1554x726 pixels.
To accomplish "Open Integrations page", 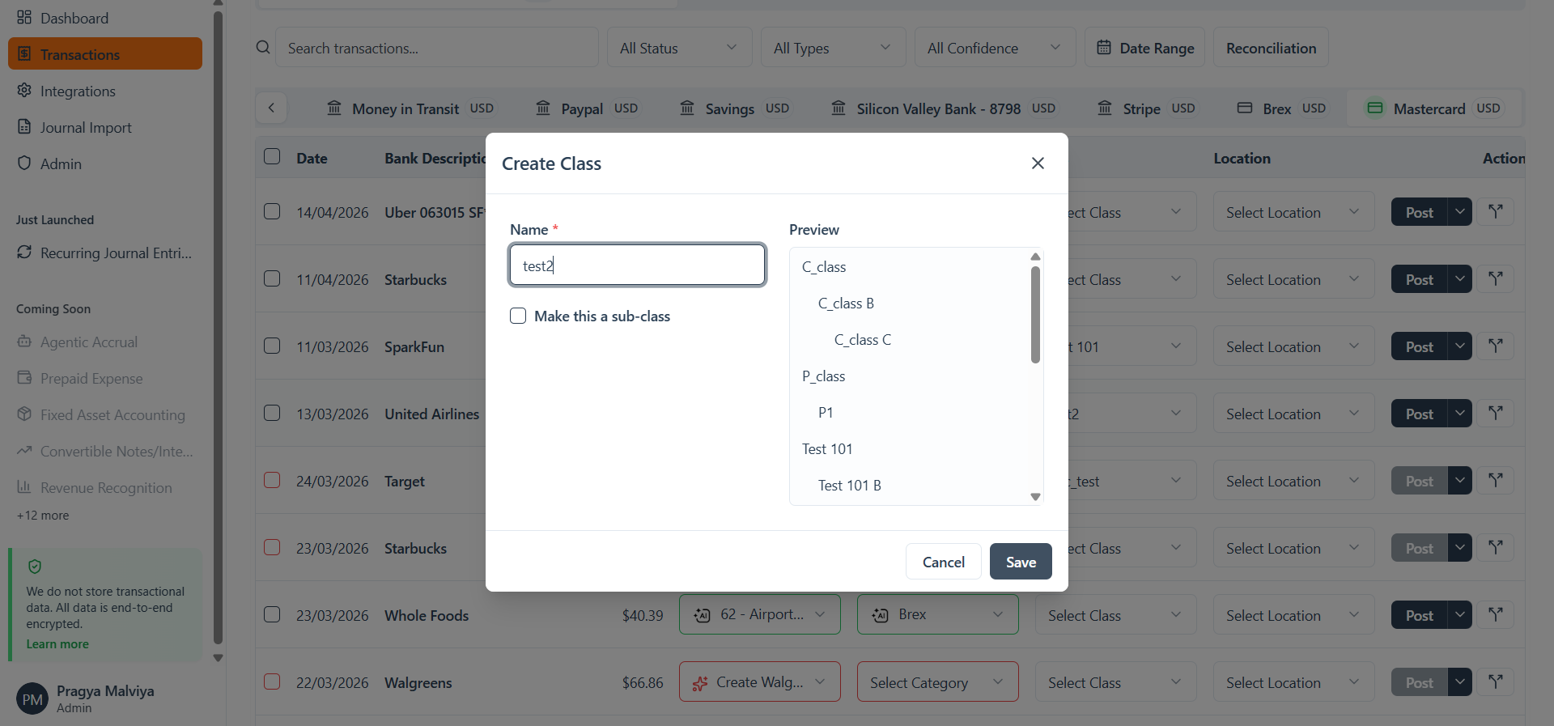I will pyautogui.click(x=105, y=91).
